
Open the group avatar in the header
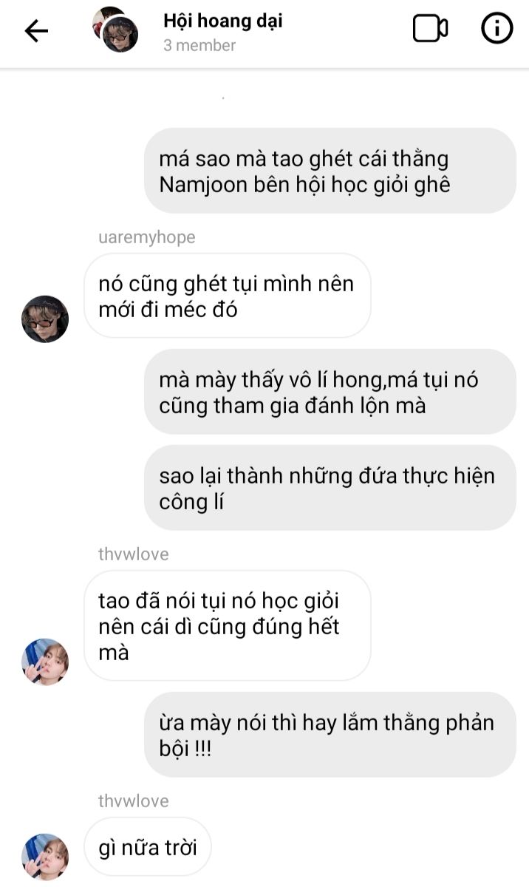pyautogui.click(x=115, y=30)
